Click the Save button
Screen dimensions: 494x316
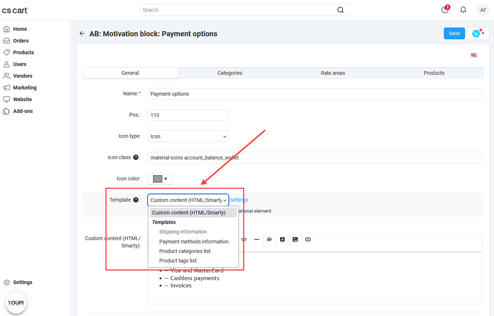tap(454, 33)
